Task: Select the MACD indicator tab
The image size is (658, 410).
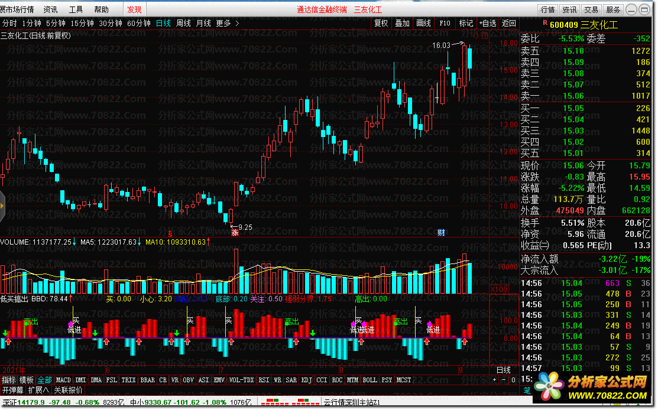Action: tap(63, 380)
